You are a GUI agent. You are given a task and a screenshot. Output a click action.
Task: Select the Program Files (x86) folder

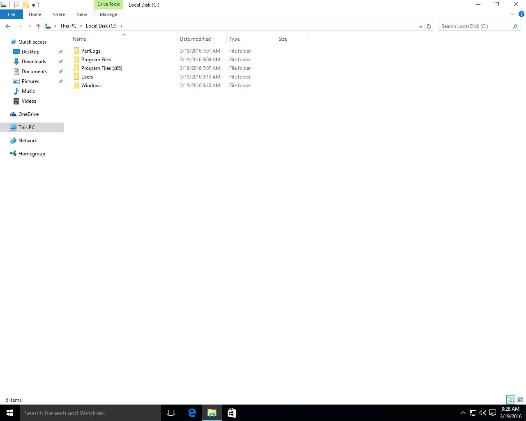point(102,68)
